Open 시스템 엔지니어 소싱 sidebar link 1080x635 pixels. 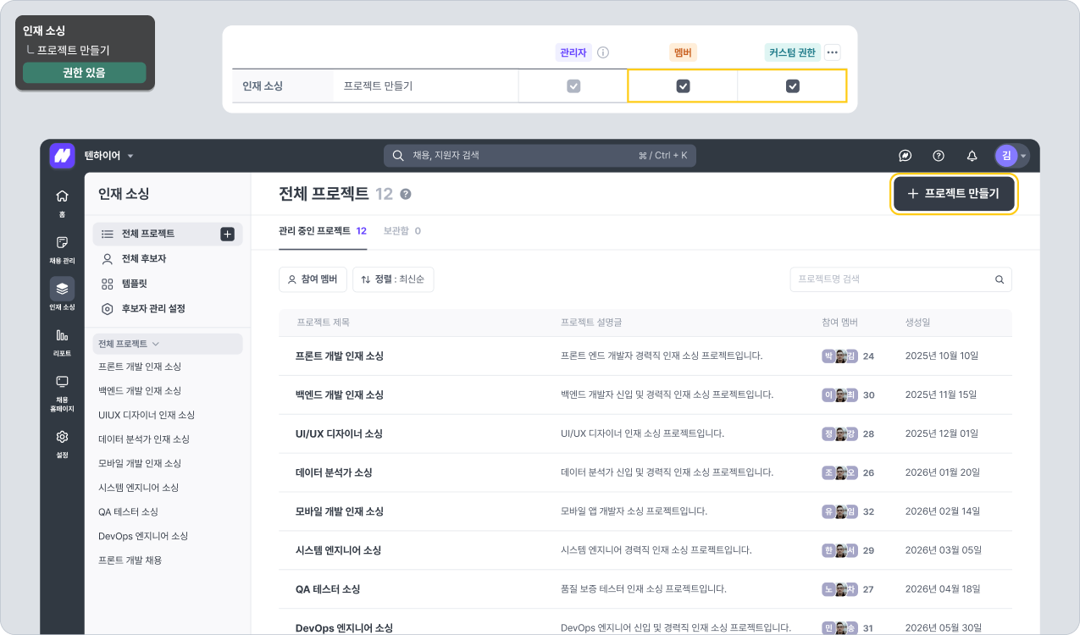pyautogui.click(x=139, y=488)
